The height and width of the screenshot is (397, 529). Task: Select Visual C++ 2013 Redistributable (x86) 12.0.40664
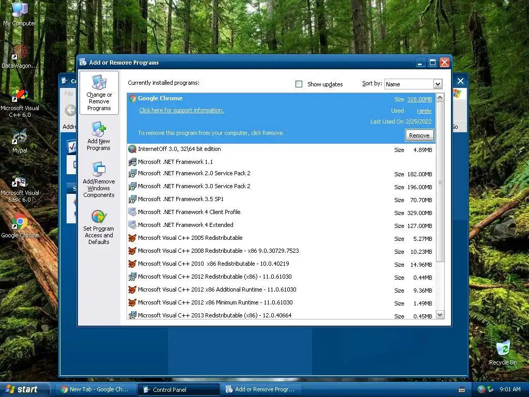pyautogui.click(x=282, y=315)
